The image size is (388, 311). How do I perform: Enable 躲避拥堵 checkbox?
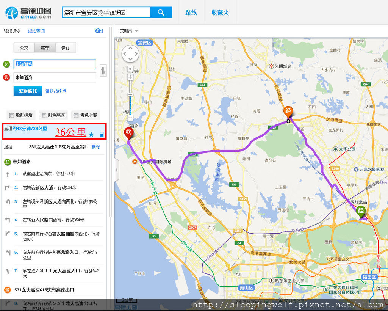(x=11, y=115)
